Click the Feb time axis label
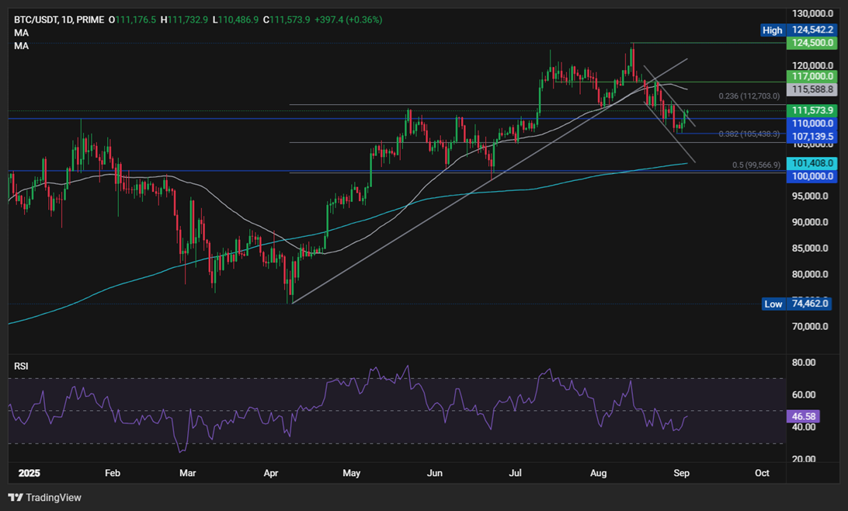The image size is (848, 511). point(113,473)
